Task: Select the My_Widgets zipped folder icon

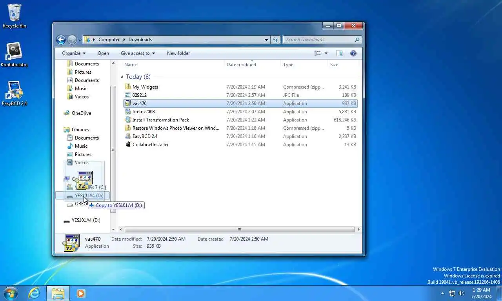Action: tap(127, 87)
